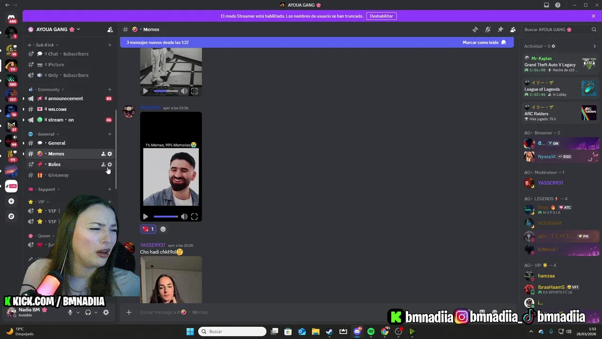Open YASSER937 woman image attachment

[x=171, y=280]
